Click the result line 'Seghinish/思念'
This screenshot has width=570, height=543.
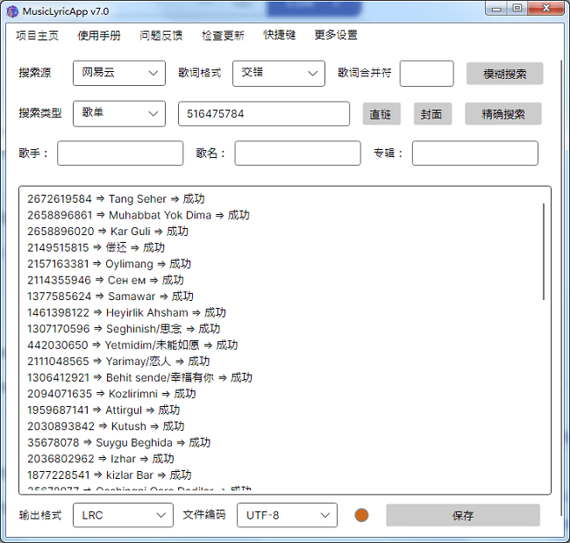(x=124, y=329)
